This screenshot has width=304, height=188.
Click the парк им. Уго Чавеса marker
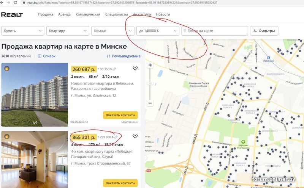click(x=243, y=142)
